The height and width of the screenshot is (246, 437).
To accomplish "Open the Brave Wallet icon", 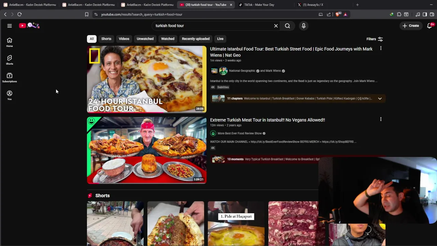I will [432, 14].
